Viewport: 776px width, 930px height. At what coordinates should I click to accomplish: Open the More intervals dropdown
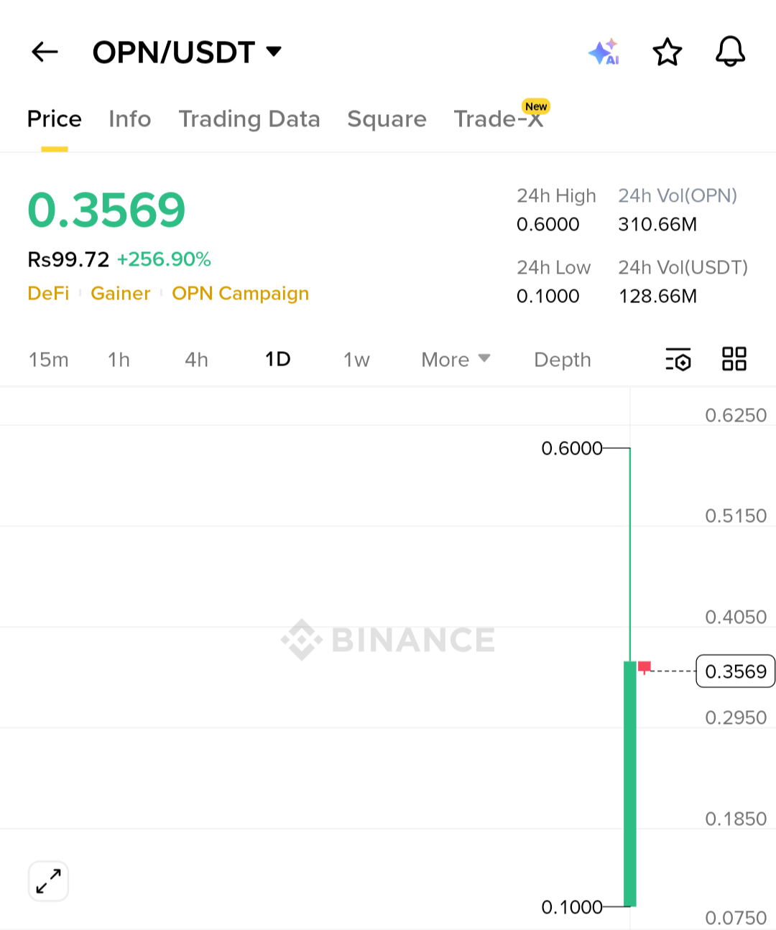pos(456,359)
